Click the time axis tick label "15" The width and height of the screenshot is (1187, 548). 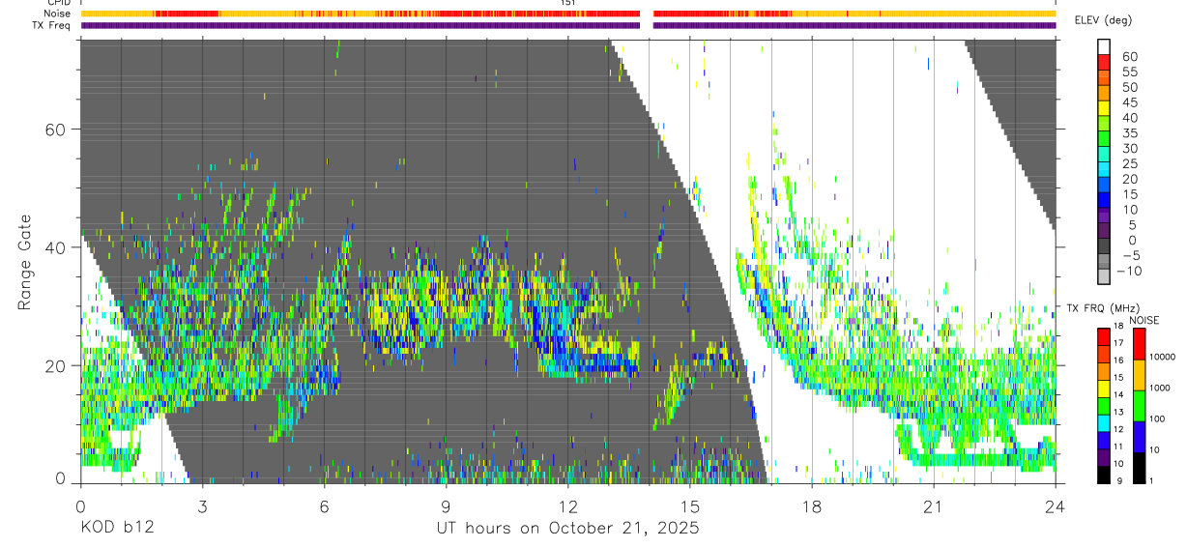[x=689, y=505]
